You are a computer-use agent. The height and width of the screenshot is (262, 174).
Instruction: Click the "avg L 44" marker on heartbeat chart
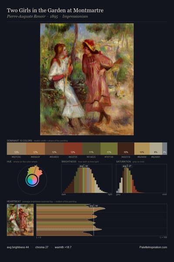pos(94,206)
